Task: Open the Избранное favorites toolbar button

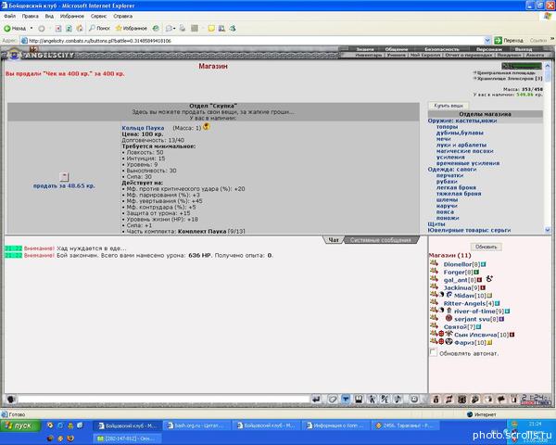Action: (132, 28)
